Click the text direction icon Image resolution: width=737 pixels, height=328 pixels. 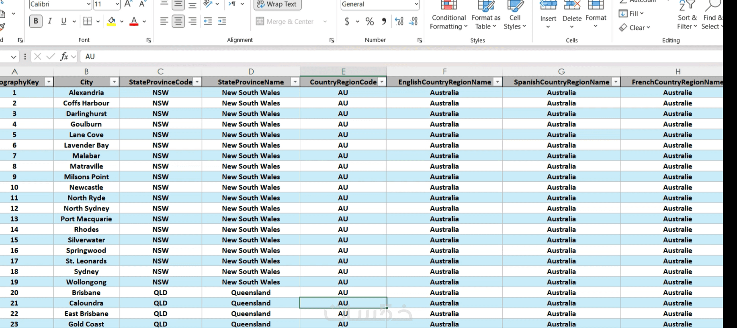coord(232,4)
